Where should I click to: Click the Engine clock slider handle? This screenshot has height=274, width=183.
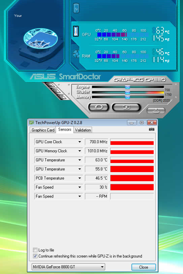click(127, 87)
